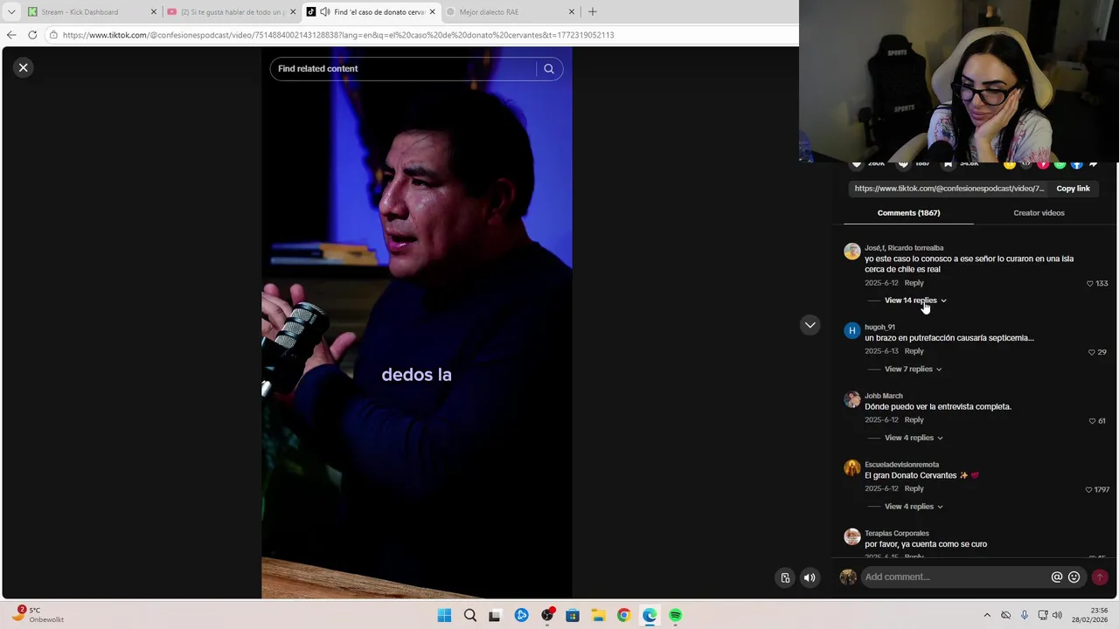Like the comment with 133 likes
This screenshot has height=629, width=1119.
(x=1090, y=284)
